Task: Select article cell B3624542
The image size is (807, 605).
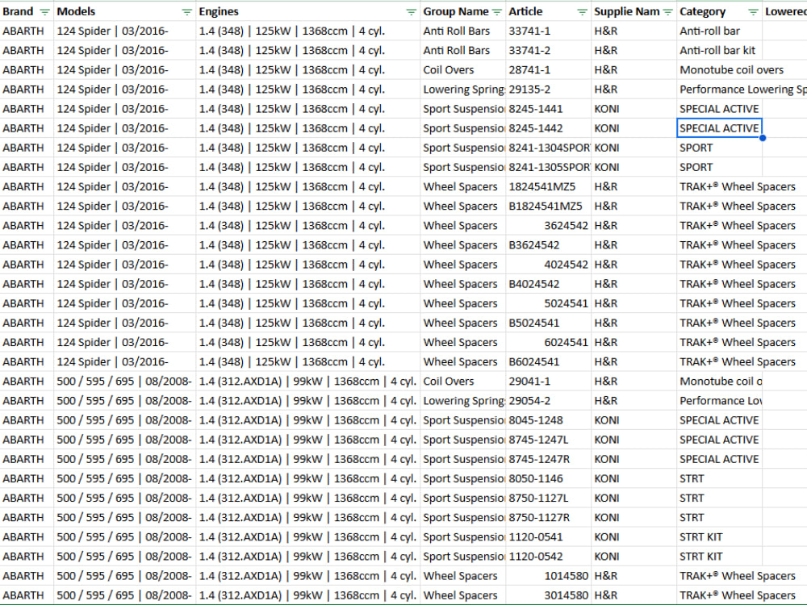Action: [548, 245]
